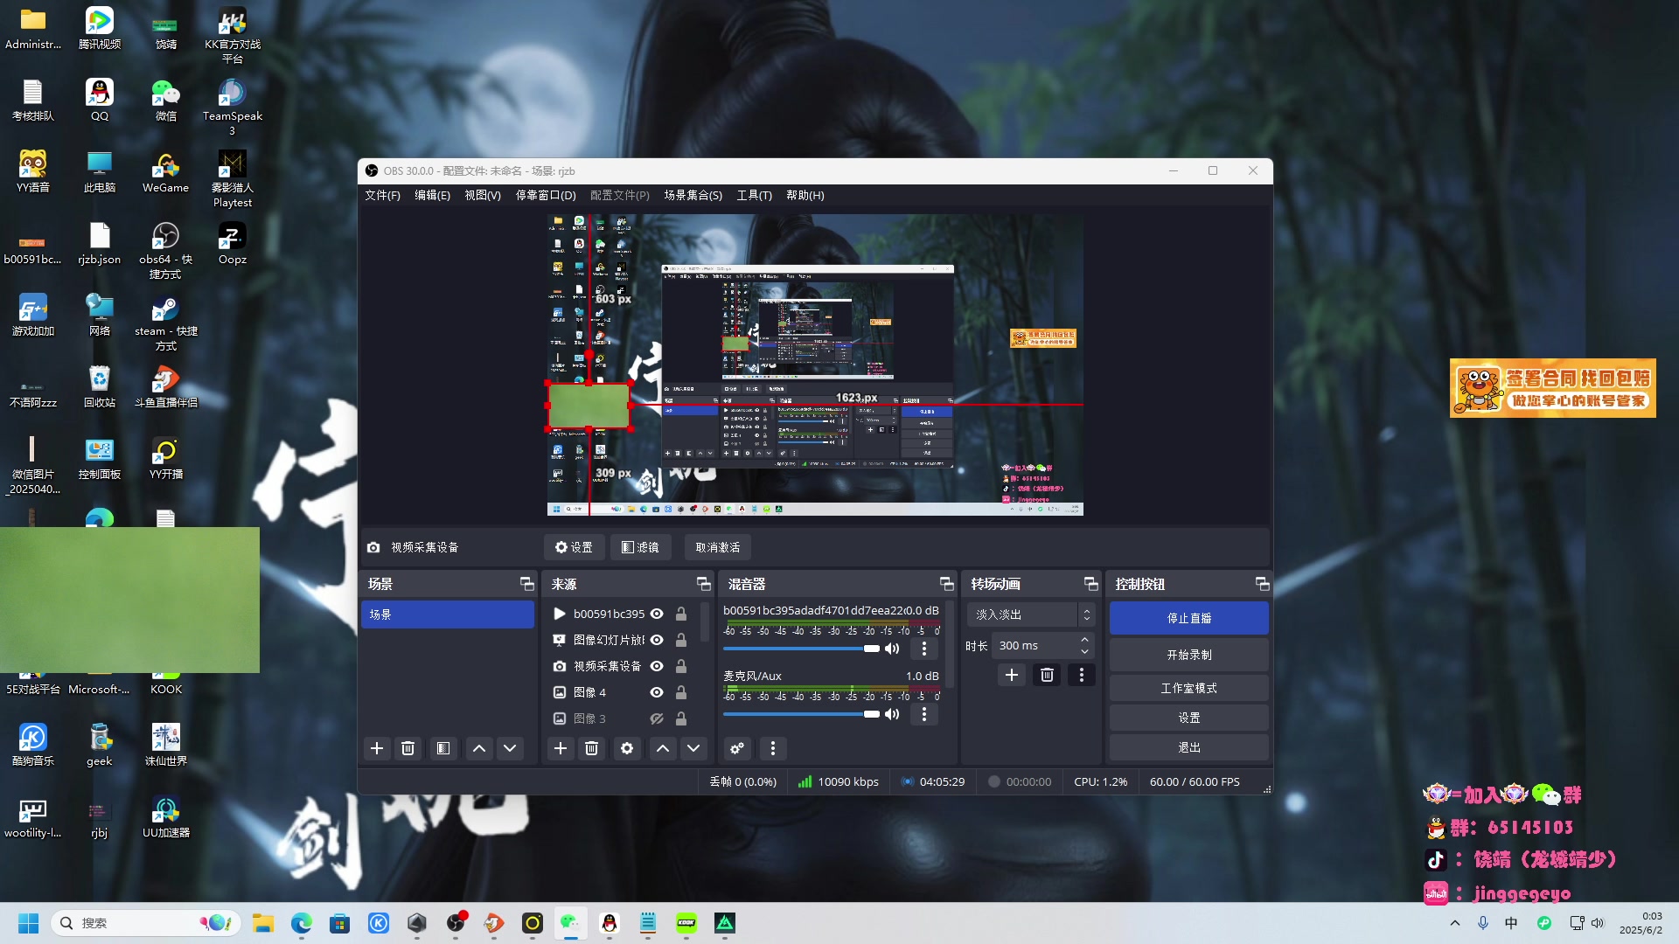Undock the 场景 panel
1679x944 pixels.
pos(526,584)
